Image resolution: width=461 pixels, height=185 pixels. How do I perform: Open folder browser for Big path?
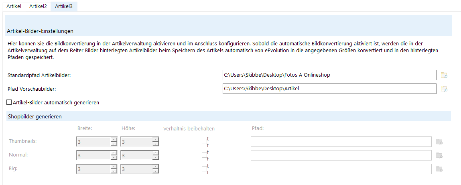point(439,169)
